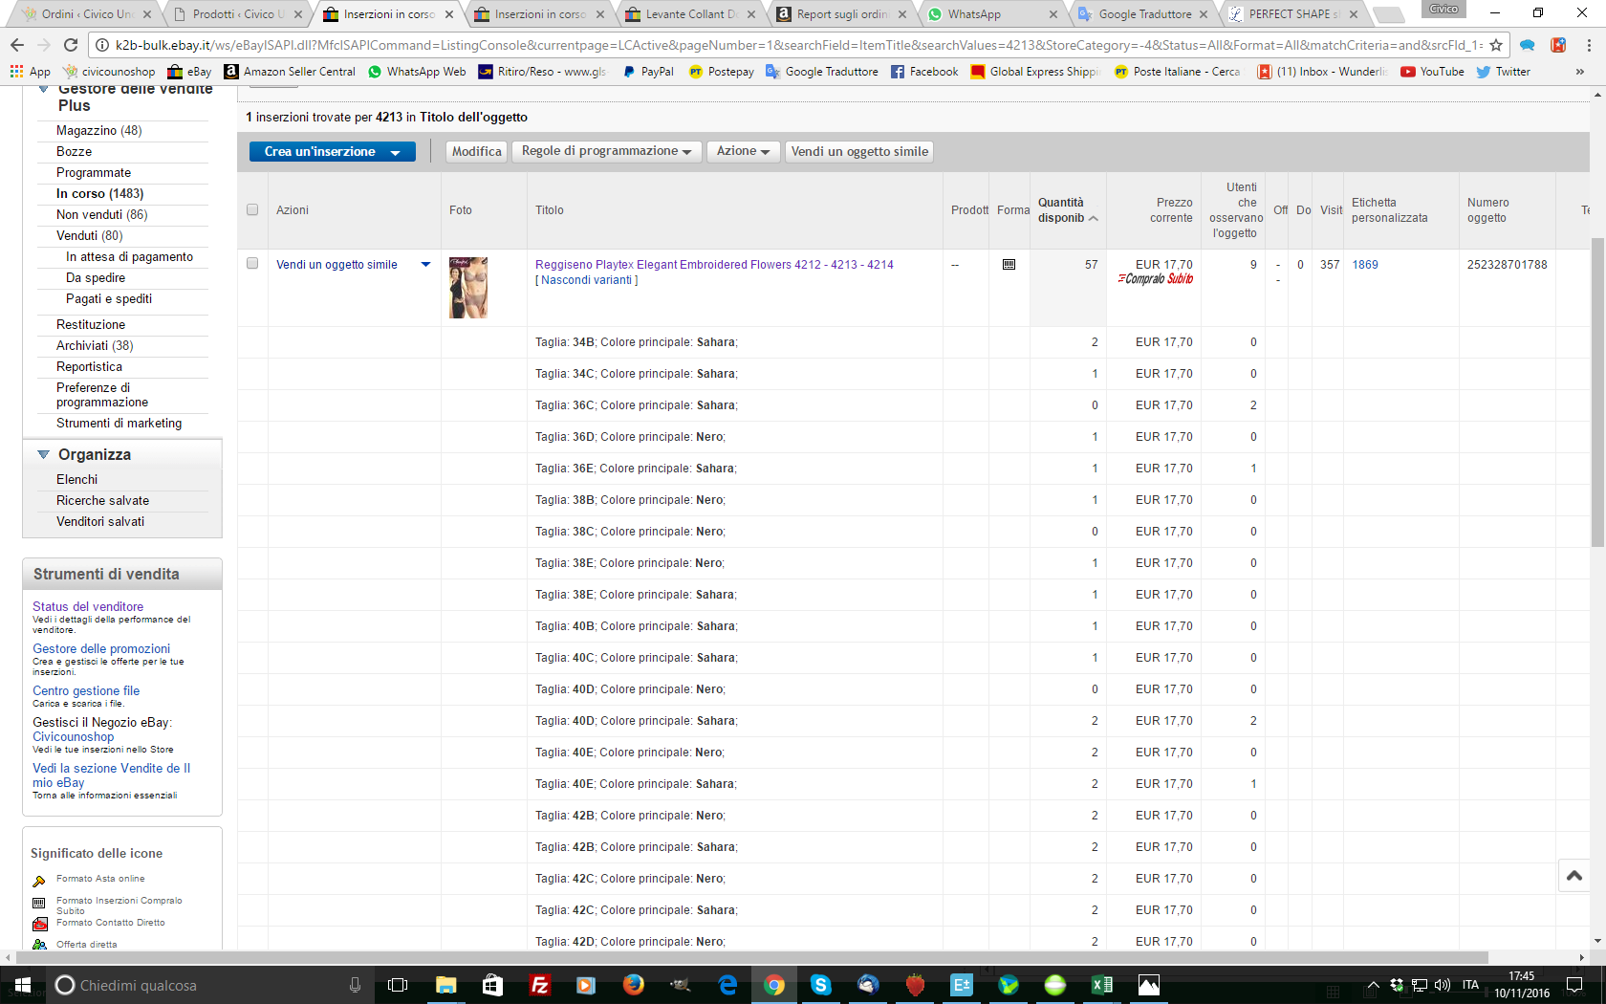The height and width of the screenshot is (1004, 1606).
Task: Open the Amazon Seller Central bookmark
Action: tap(290, 72)
